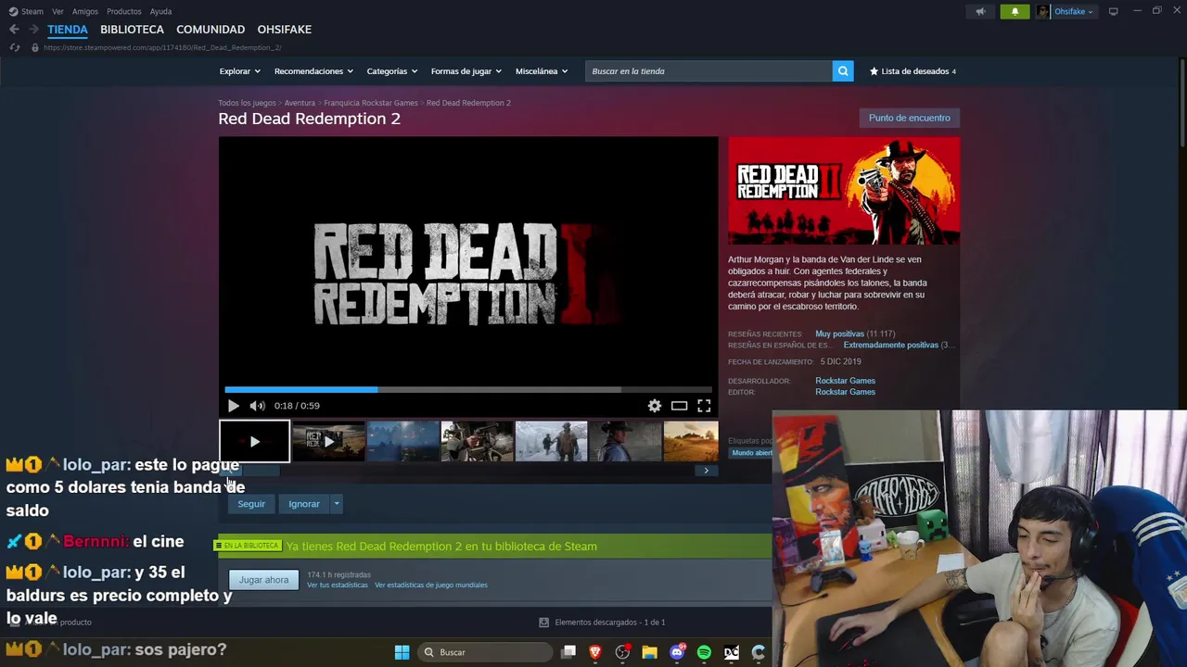Screen dimensions: 1187x667
Task: Expand Ohsifake account dropdown
Action: (x=1074, y=11)
